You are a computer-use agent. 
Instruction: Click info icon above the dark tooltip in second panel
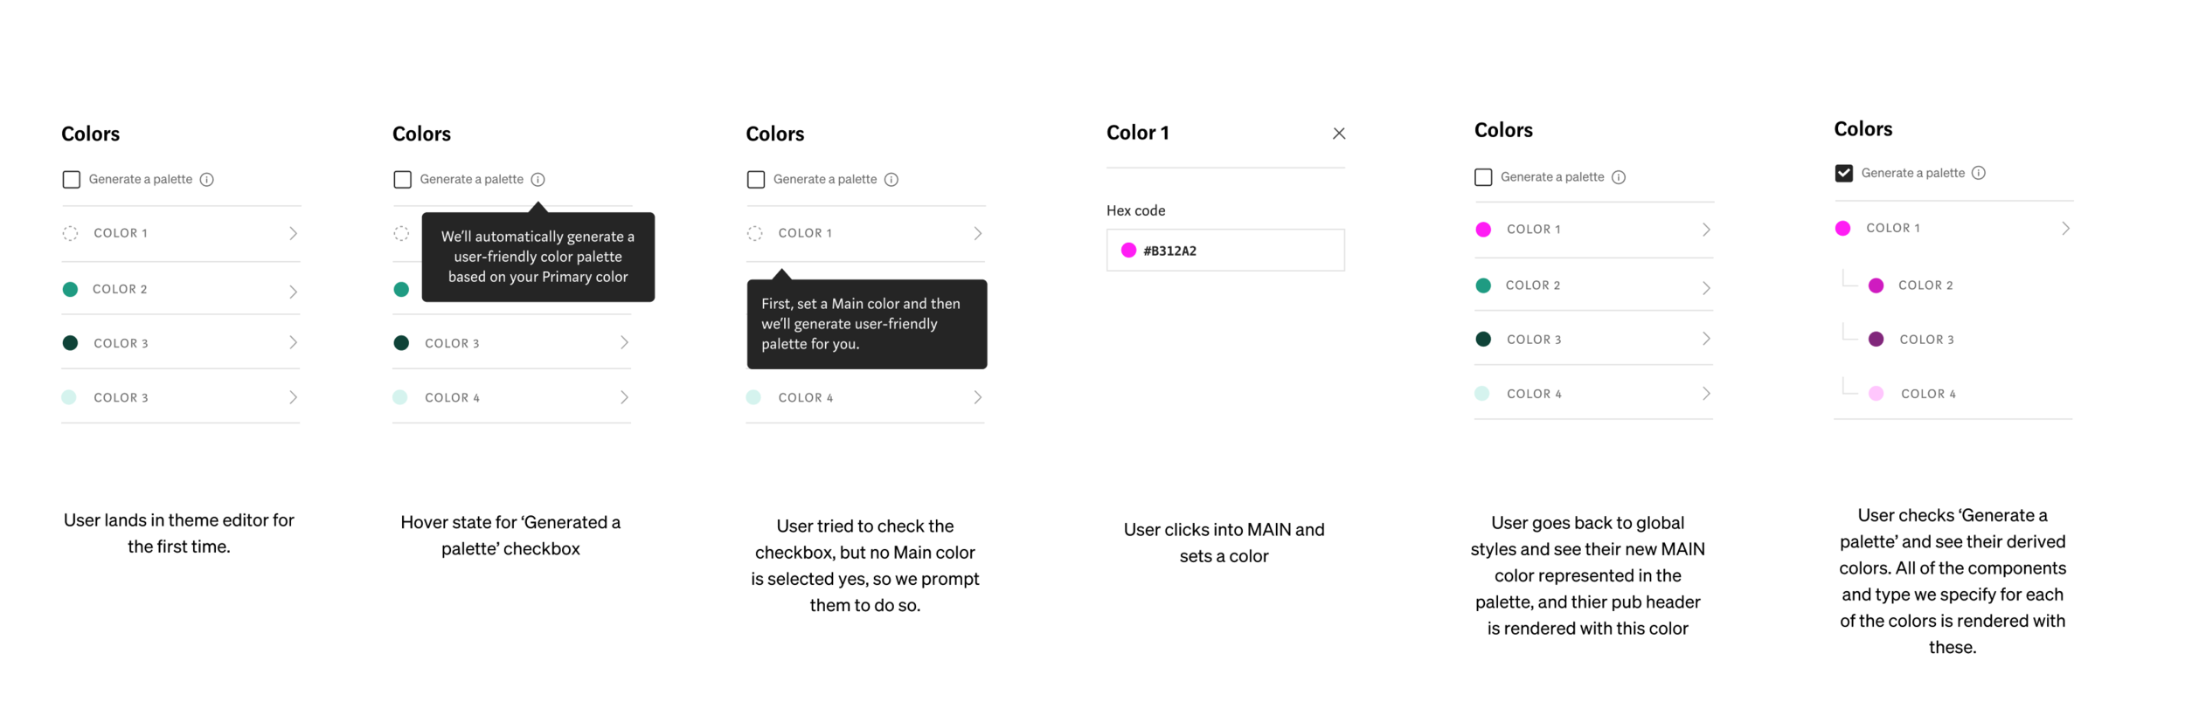click(x=538, y=180)
